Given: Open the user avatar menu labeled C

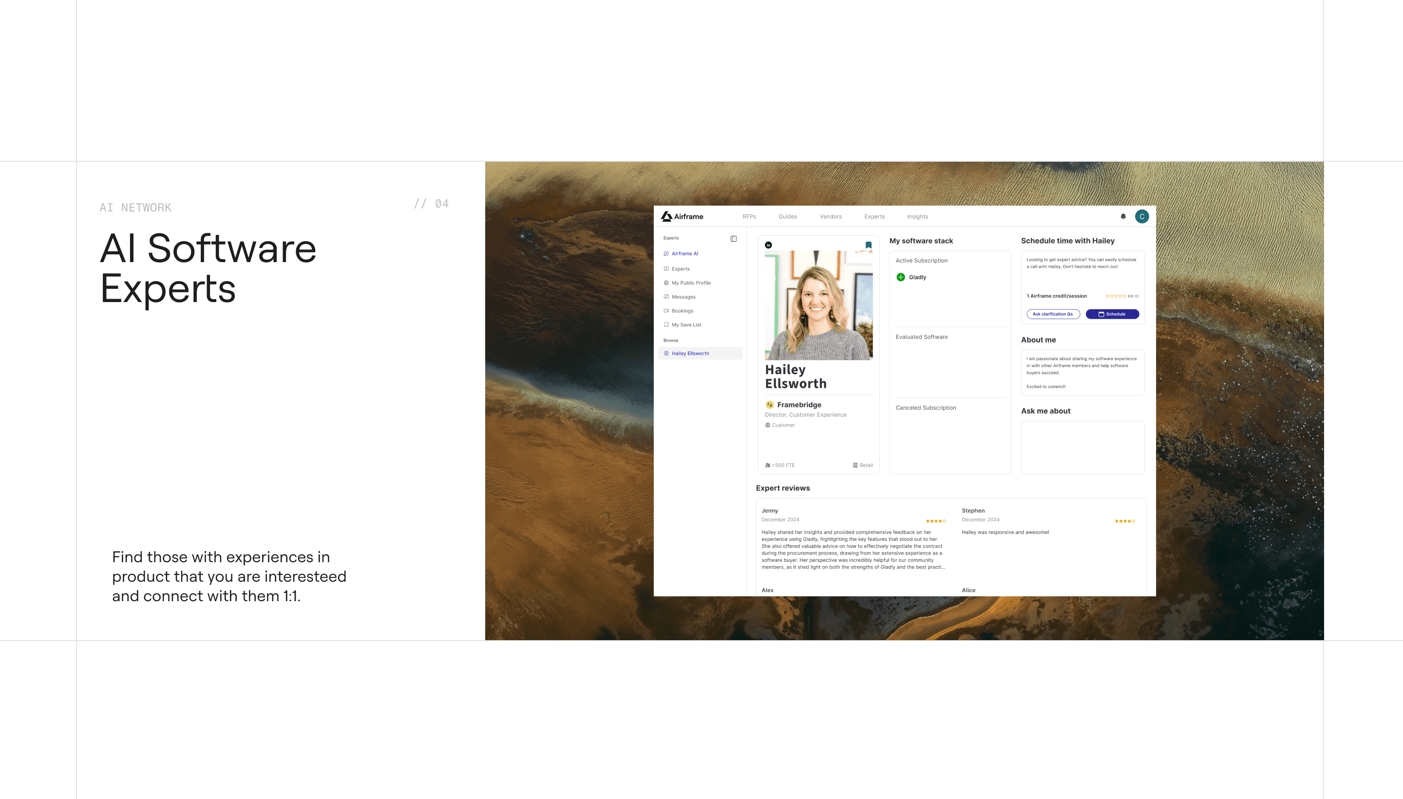Looking at the screenshot, I should (1142, 216).
